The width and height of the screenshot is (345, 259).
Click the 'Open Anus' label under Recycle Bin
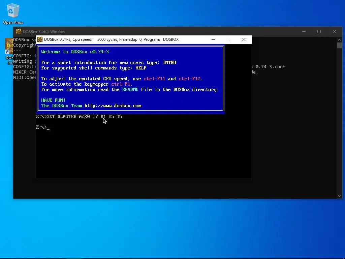[13, 22]
